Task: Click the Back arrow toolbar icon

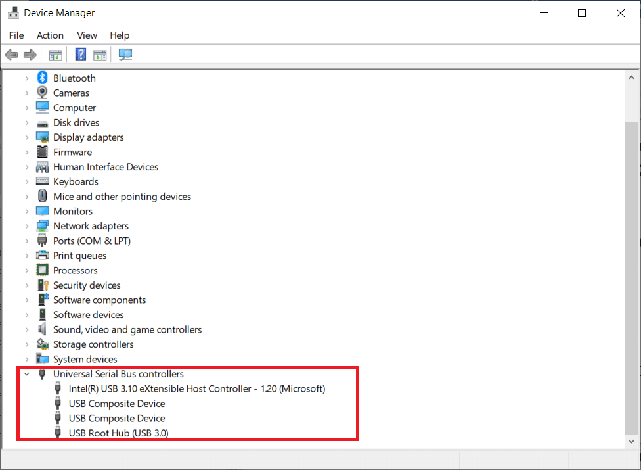Action: pos(11,55)
